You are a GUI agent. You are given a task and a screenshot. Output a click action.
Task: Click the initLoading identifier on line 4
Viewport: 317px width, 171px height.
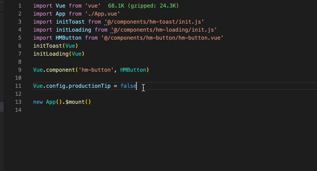tap(73, 30)
